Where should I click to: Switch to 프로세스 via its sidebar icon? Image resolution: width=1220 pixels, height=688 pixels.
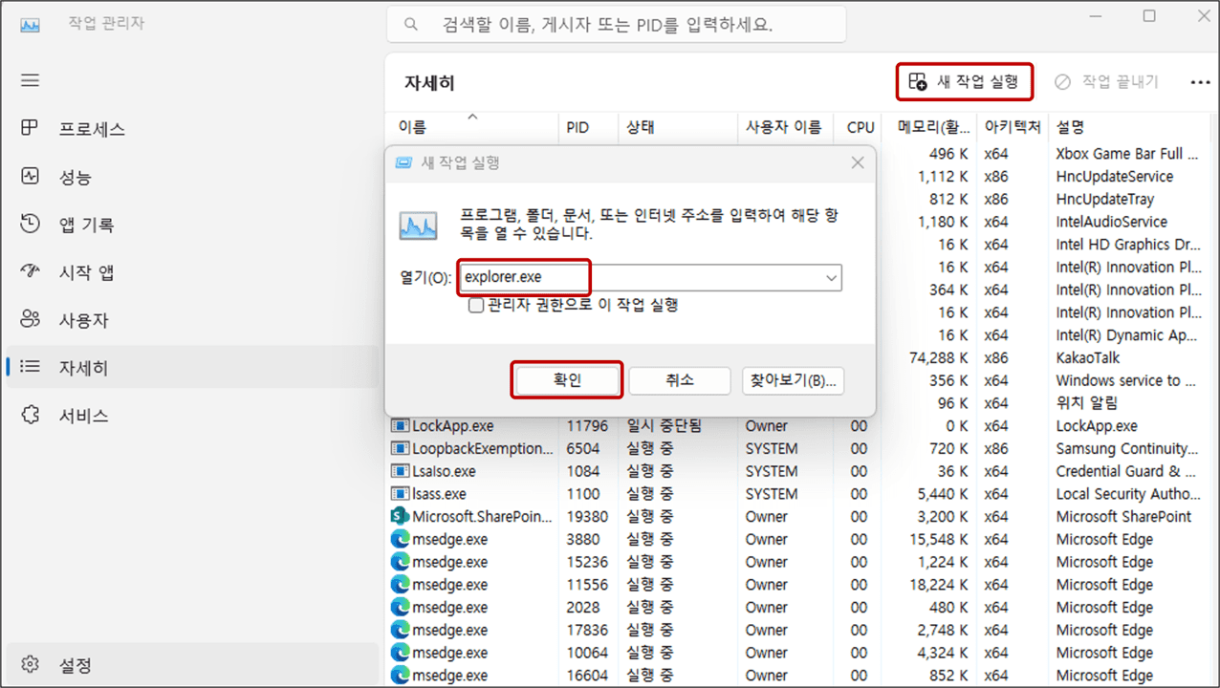[30, 128]
